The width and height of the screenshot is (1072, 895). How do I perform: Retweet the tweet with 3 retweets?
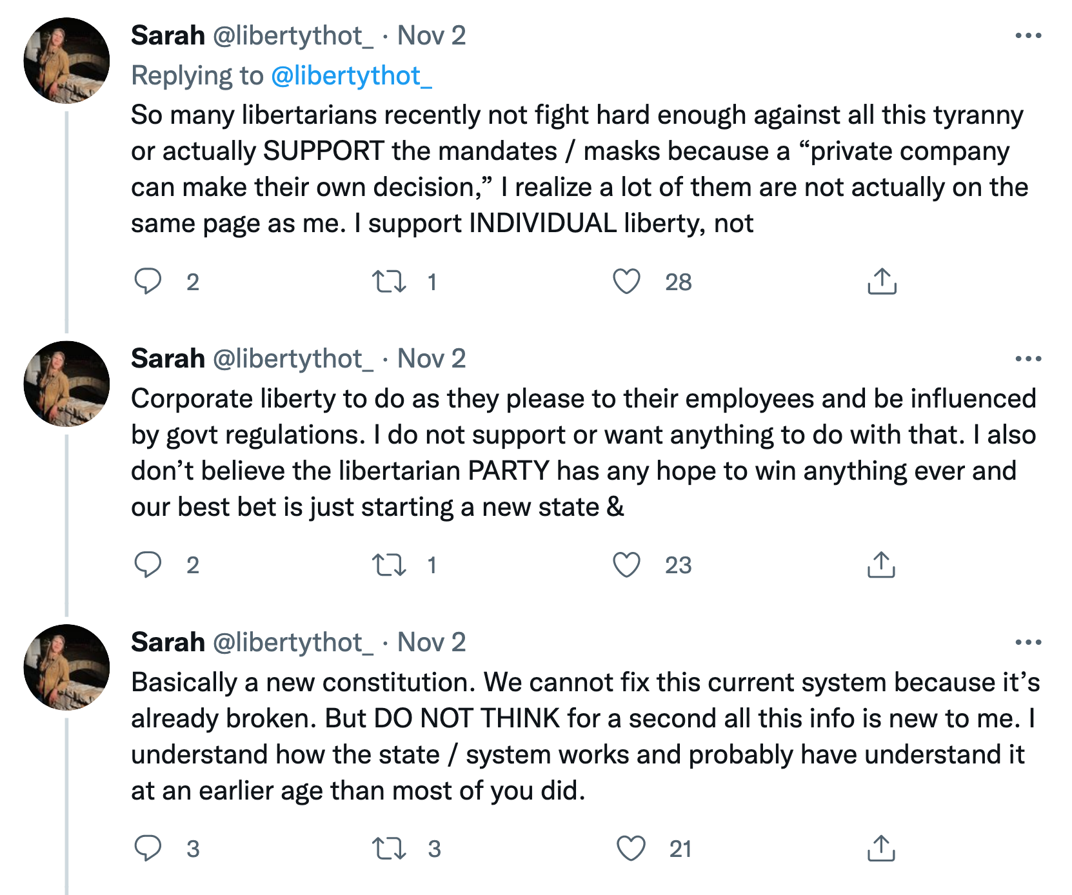pyautogui.click(x=389, y=849)
